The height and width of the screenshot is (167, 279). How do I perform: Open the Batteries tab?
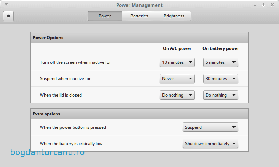tap(139, 16)
